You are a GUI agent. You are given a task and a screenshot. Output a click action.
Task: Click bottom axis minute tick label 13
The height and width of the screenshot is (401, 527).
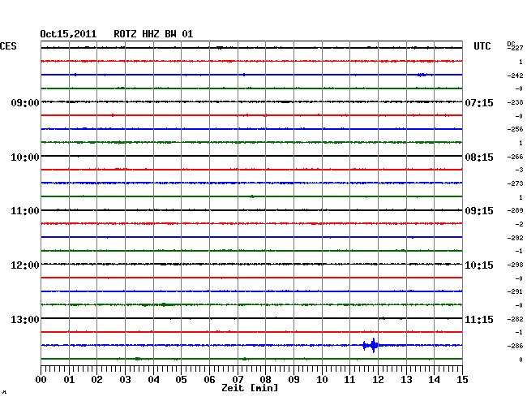coord(406,379)
